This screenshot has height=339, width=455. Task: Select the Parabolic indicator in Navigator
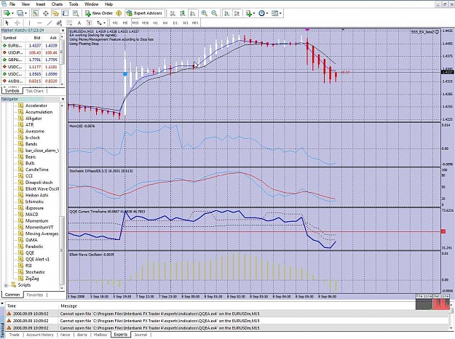[34, 247]
